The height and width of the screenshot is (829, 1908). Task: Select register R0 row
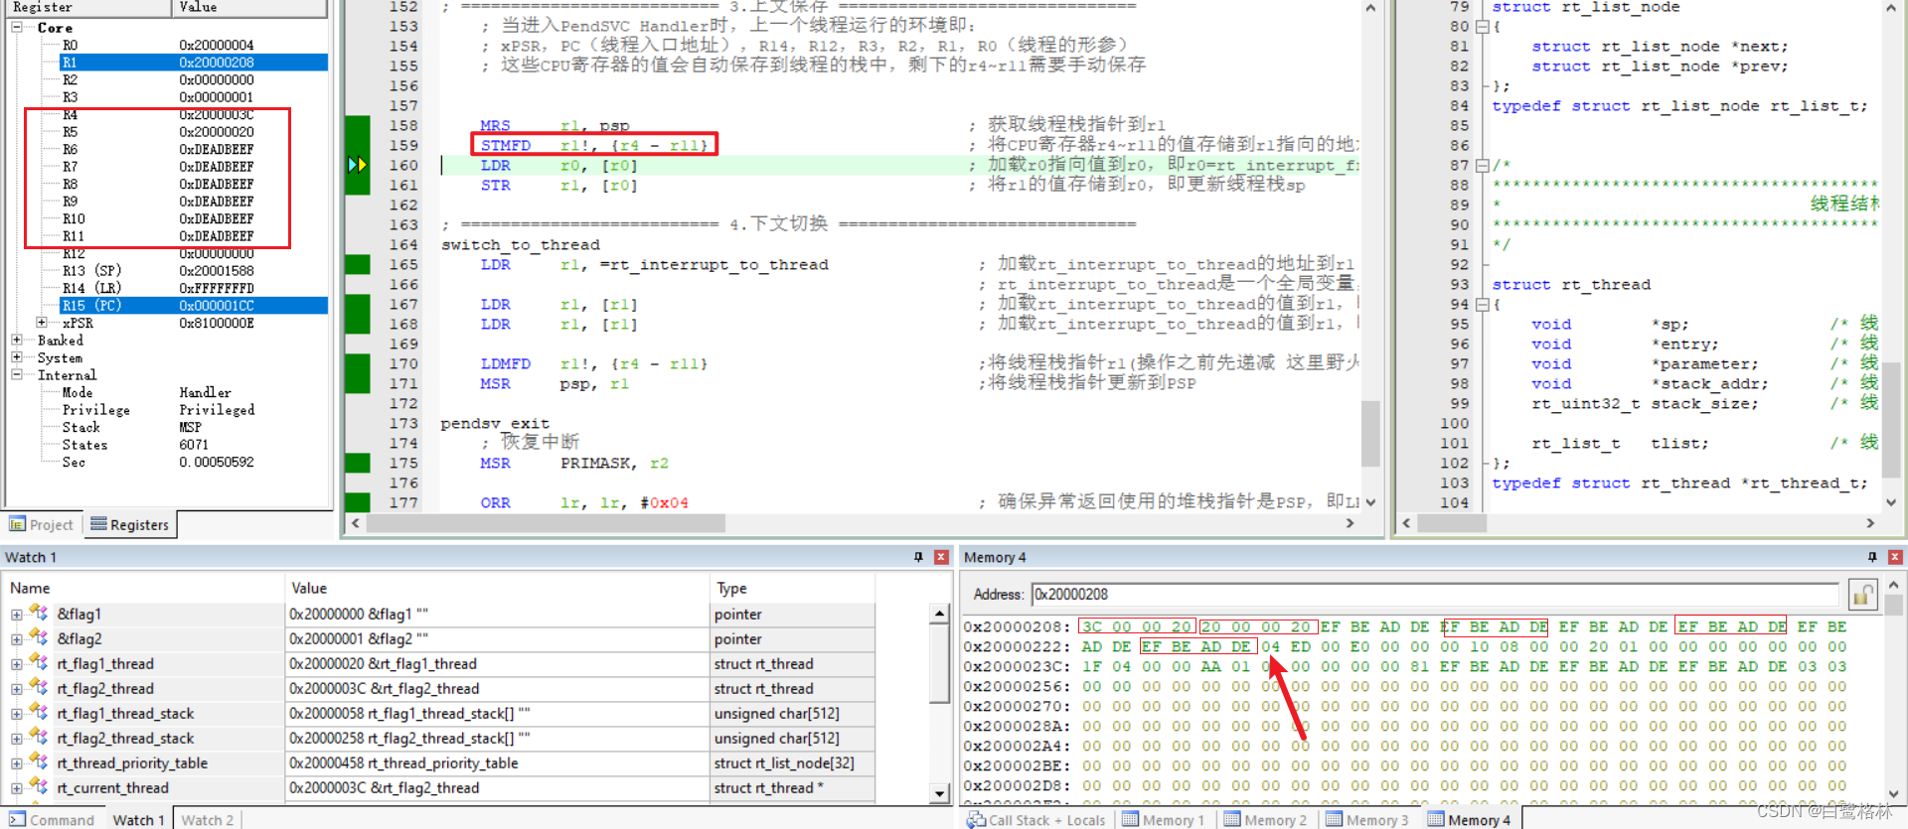pyautogui.click(x=194, y=45)
